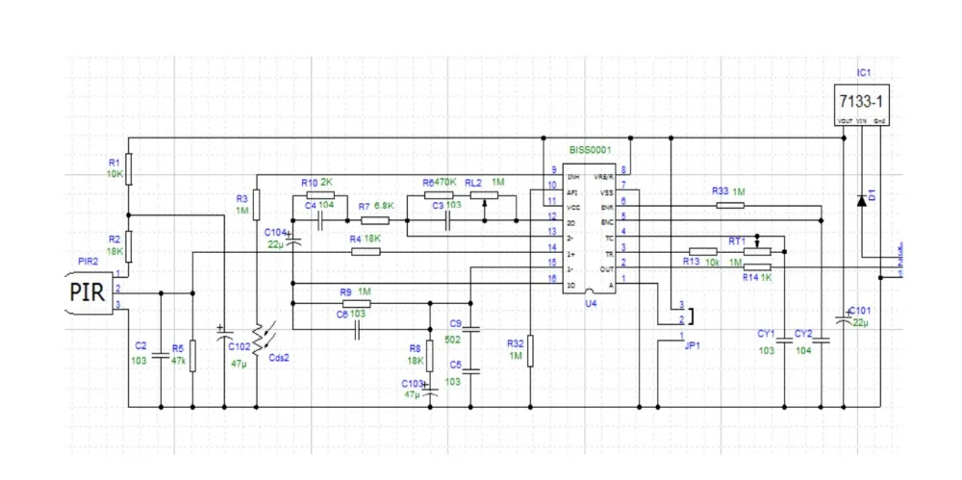Image resolution: width=962 pixels, height=480 pixels.
Task: Click the R32 resistor body symbol
Action: coord(531,351)
